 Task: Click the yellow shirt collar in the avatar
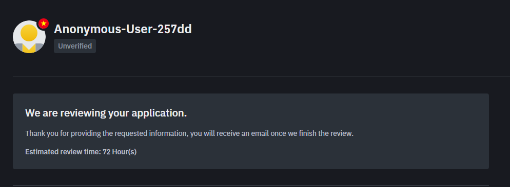click(29, 49)
